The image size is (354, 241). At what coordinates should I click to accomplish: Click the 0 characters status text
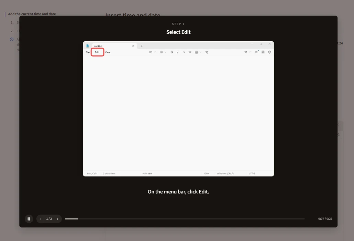(x=109, y=174)
